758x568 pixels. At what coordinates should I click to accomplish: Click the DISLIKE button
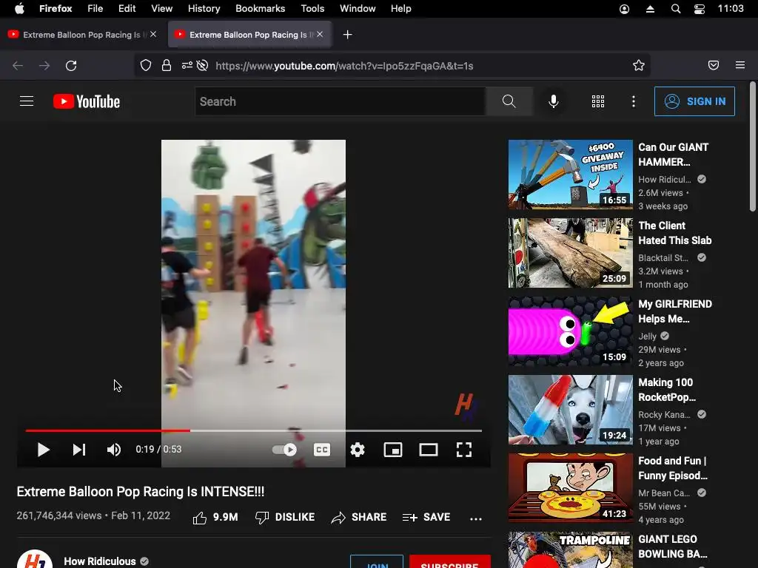click(285, 517)
